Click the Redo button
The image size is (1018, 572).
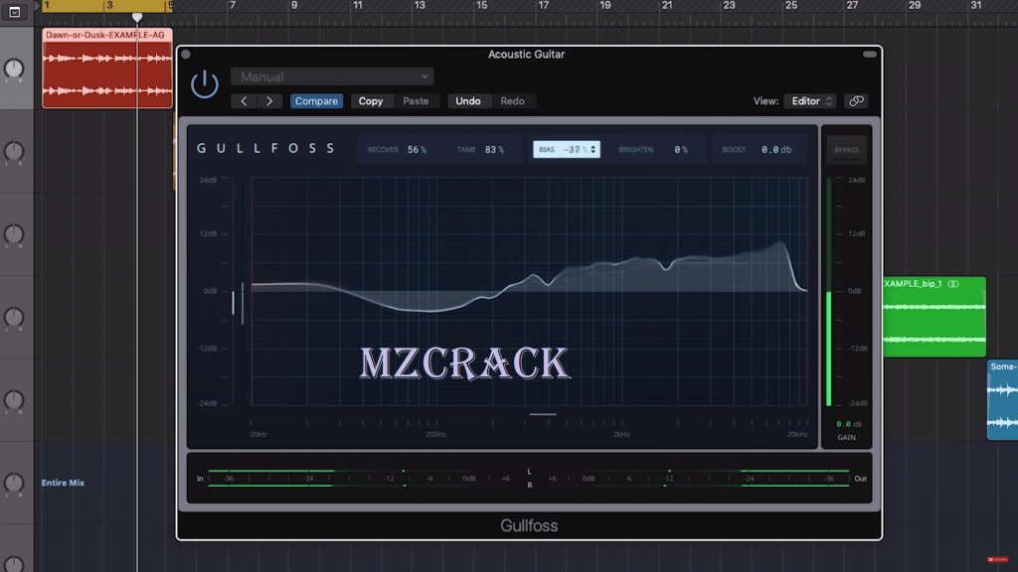[x=512, y=101]
